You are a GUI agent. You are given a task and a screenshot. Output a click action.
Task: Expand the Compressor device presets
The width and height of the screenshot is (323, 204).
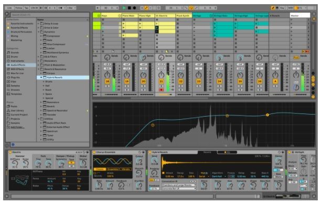tap(41, 36)
